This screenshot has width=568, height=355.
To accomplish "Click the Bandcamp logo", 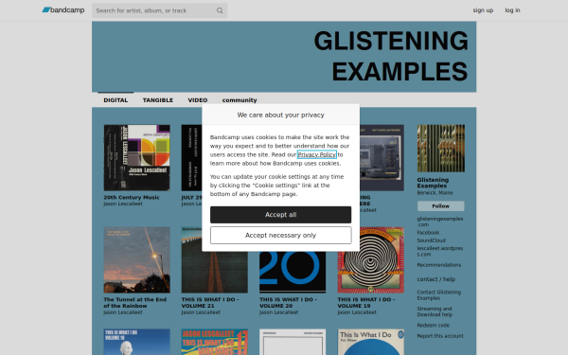I will point(63,10).
